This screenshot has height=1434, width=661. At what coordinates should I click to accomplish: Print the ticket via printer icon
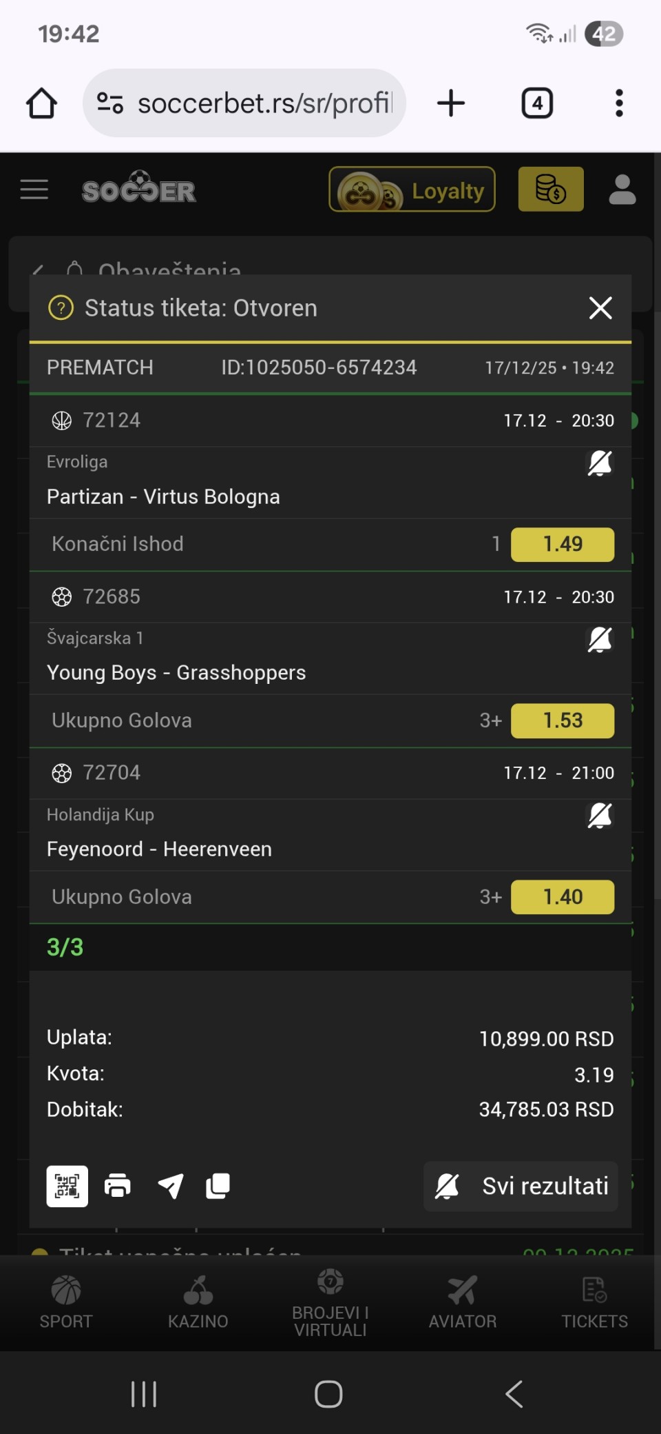click(x=118, y=1186)
